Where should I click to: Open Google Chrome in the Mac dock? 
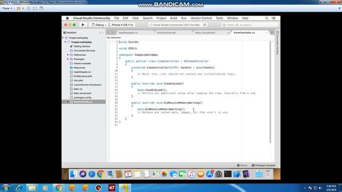point(101,174)
